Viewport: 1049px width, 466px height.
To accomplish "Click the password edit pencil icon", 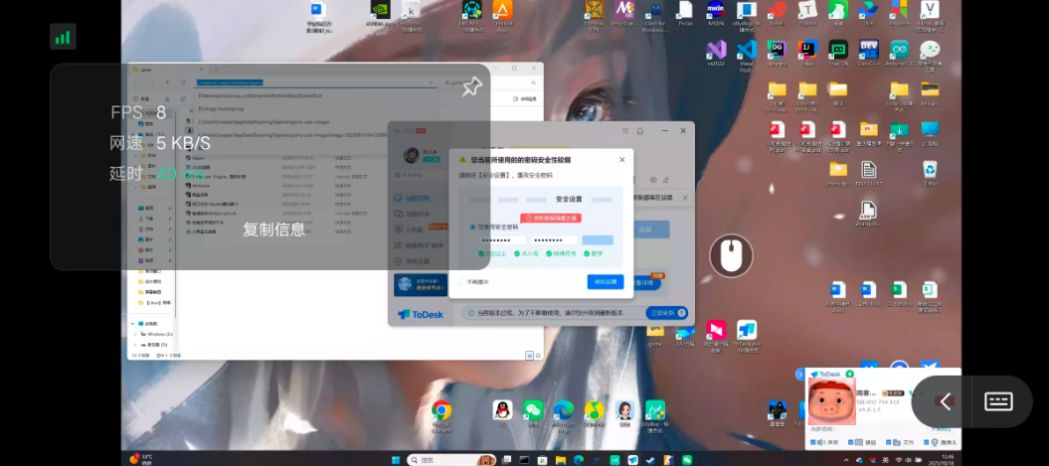I will click(x=665, y=180).
